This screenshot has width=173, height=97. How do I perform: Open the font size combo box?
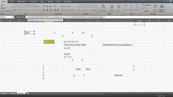(x=32, y=6)
